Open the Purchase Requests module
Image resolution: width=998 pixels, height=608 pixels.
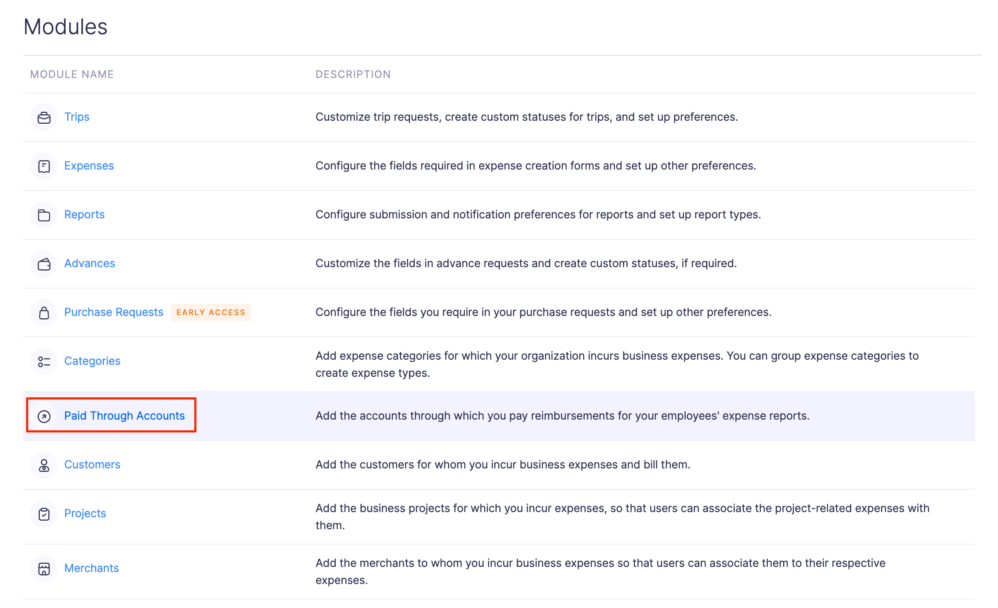point(113,312)
